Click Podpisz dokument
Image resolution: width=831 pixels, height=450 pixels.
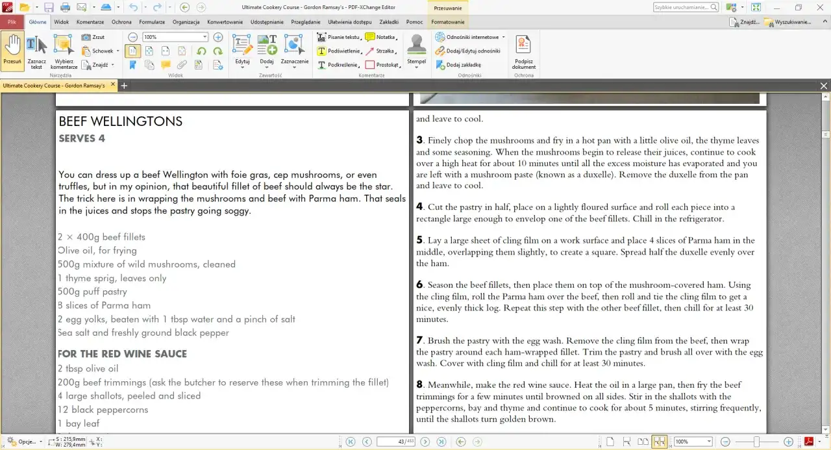point(523,51)
